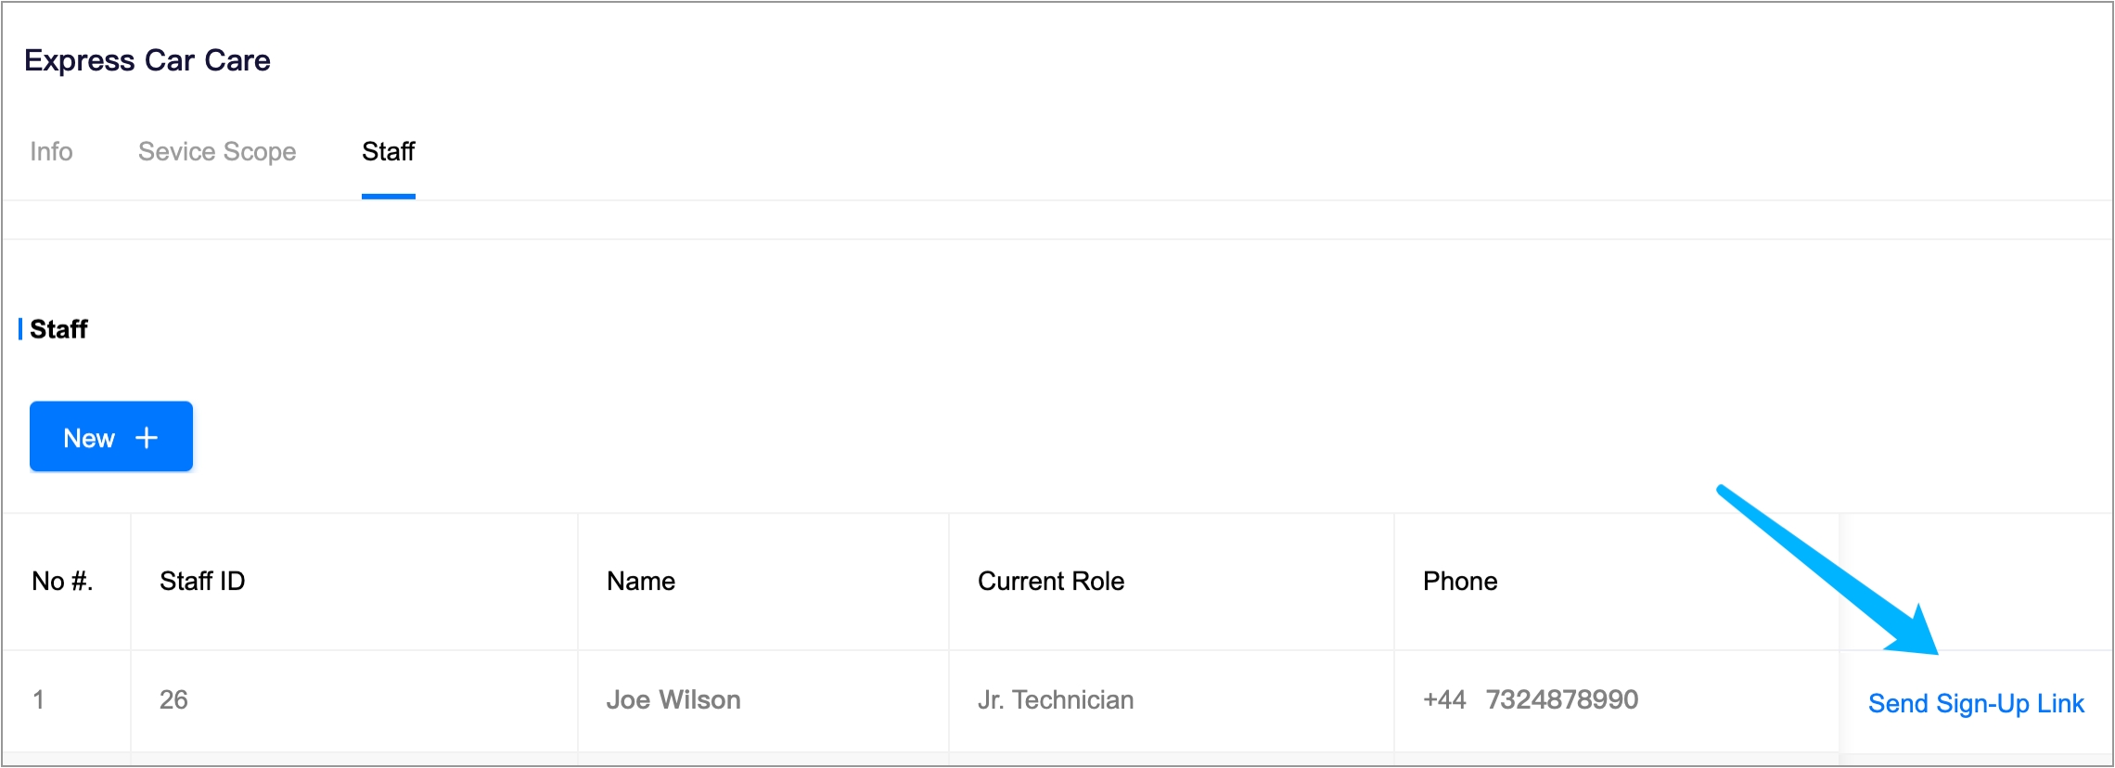This screenshot has height=768, width=2115.
Task: Click the blue arrow annotation
Action: (1827, 570)
